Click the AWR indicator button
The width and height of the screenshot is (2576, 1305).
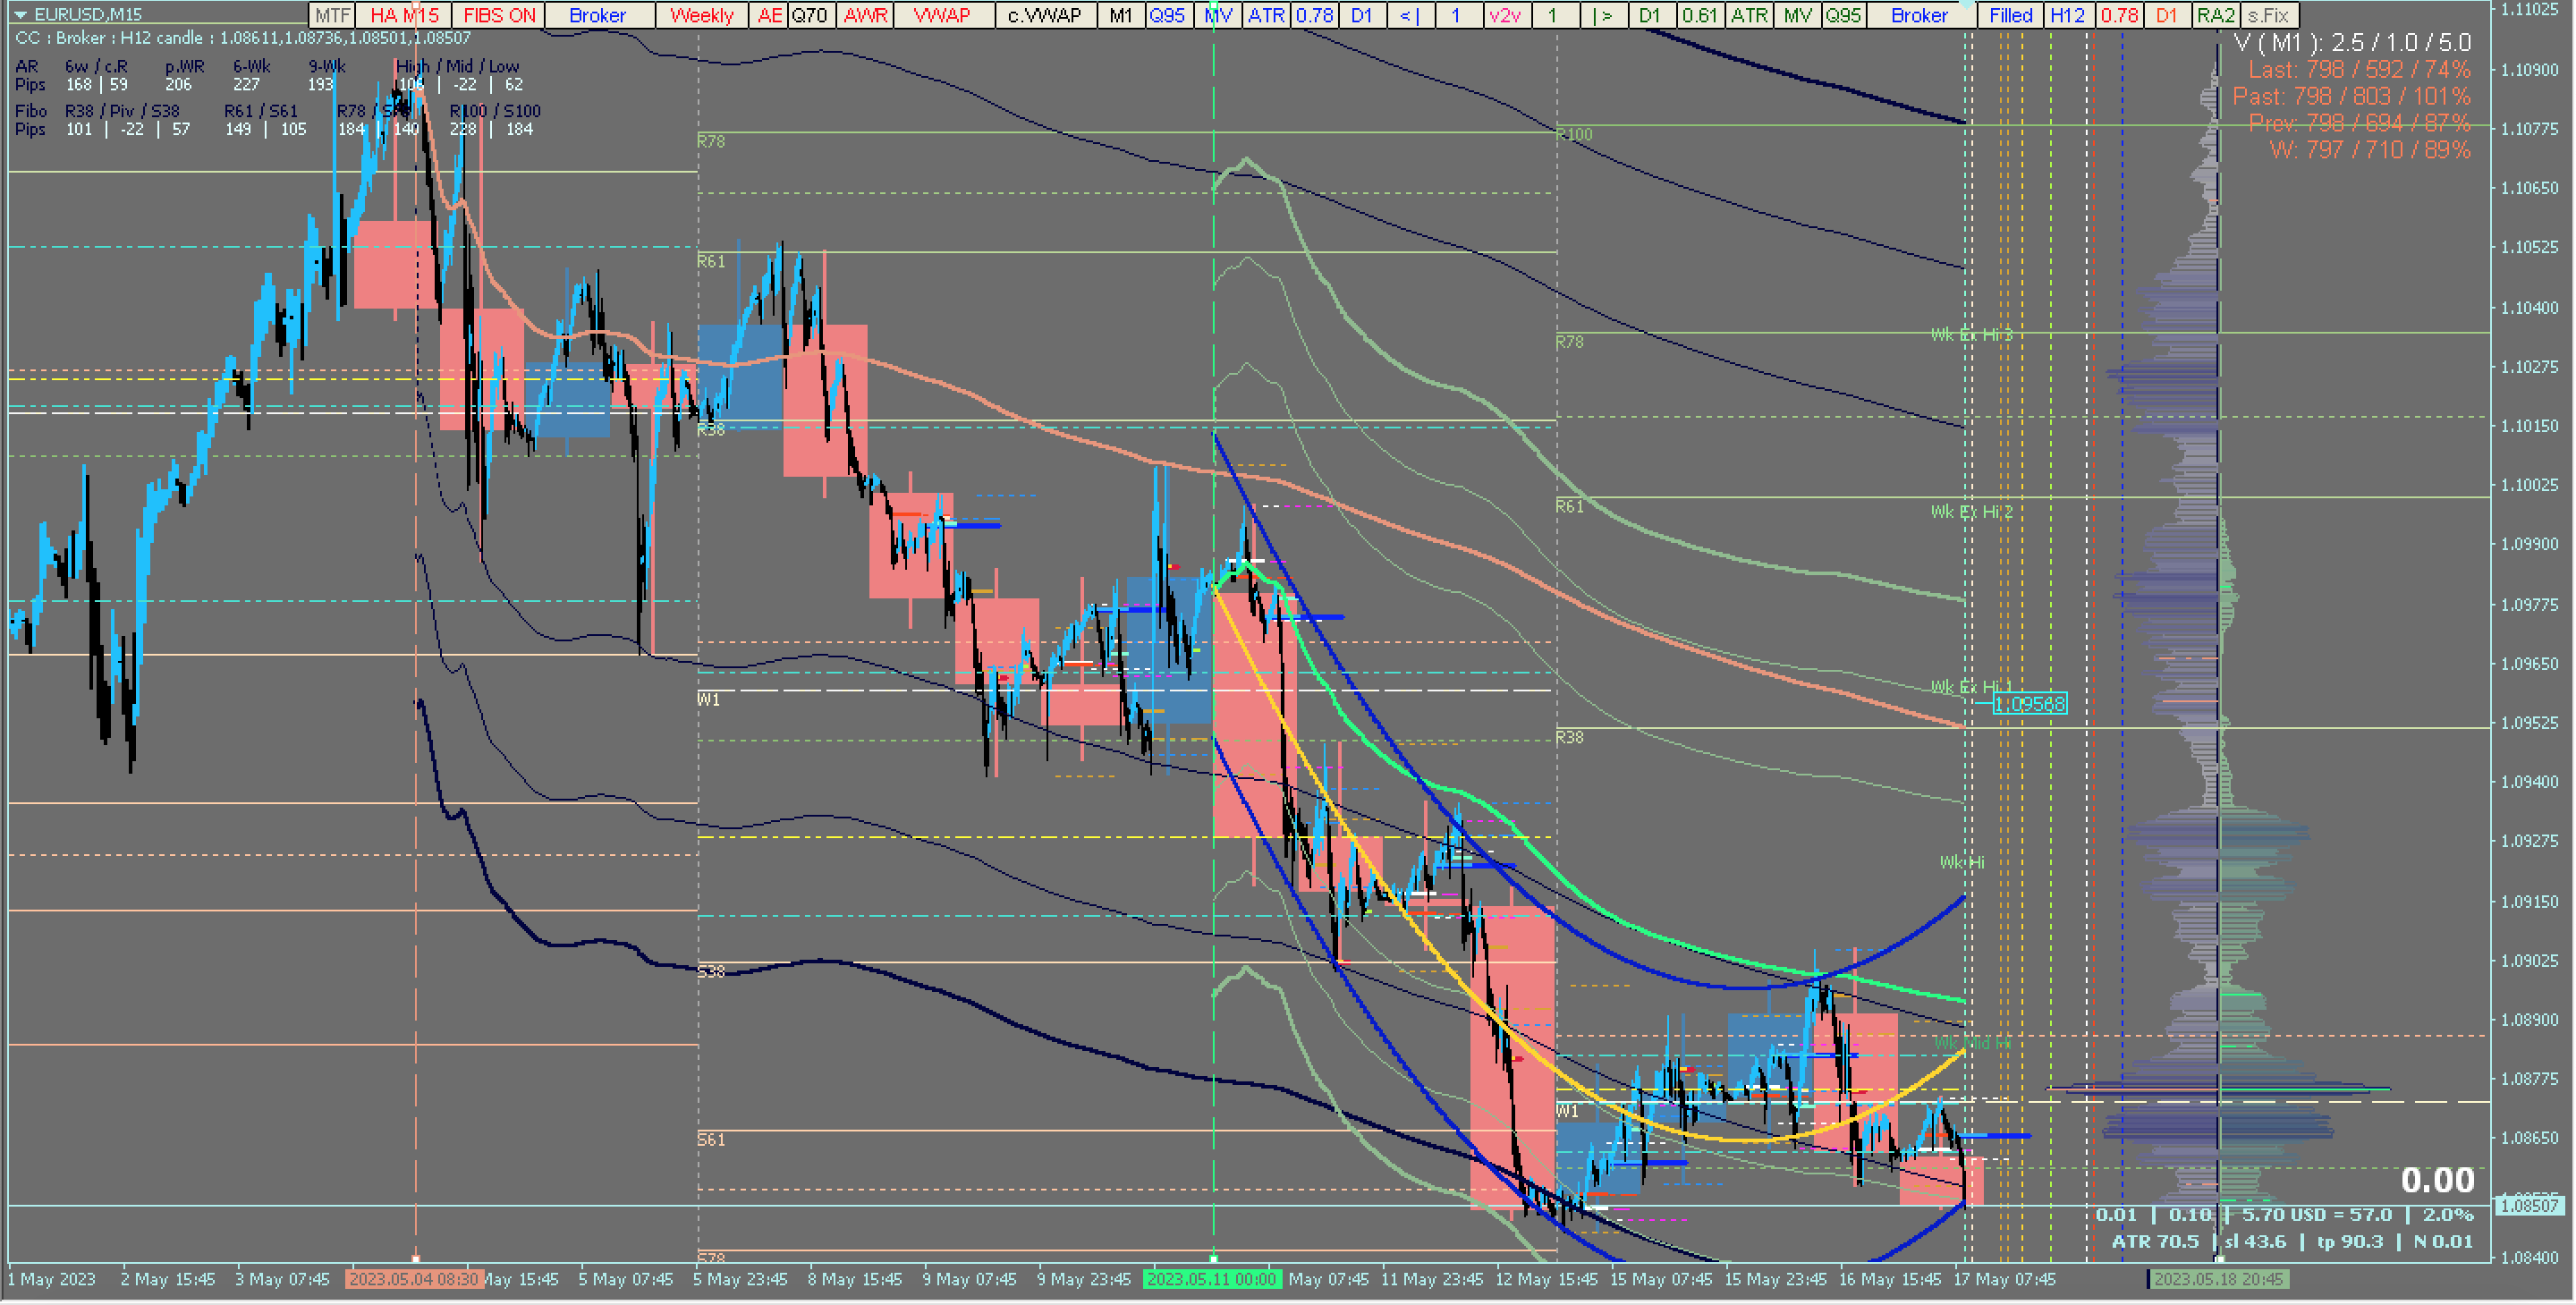pyautogui.click(x=865, y=15)
